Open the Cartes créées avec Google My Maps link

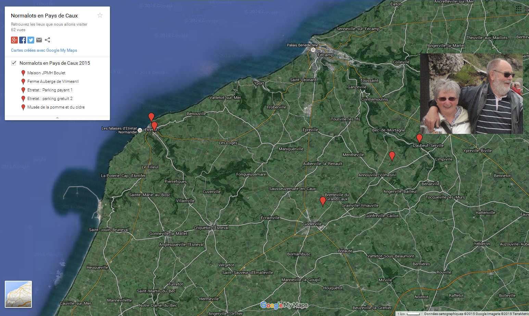point(44,50)
